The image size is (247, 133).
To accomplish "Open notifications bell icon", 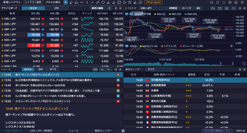I will [224, 3].
